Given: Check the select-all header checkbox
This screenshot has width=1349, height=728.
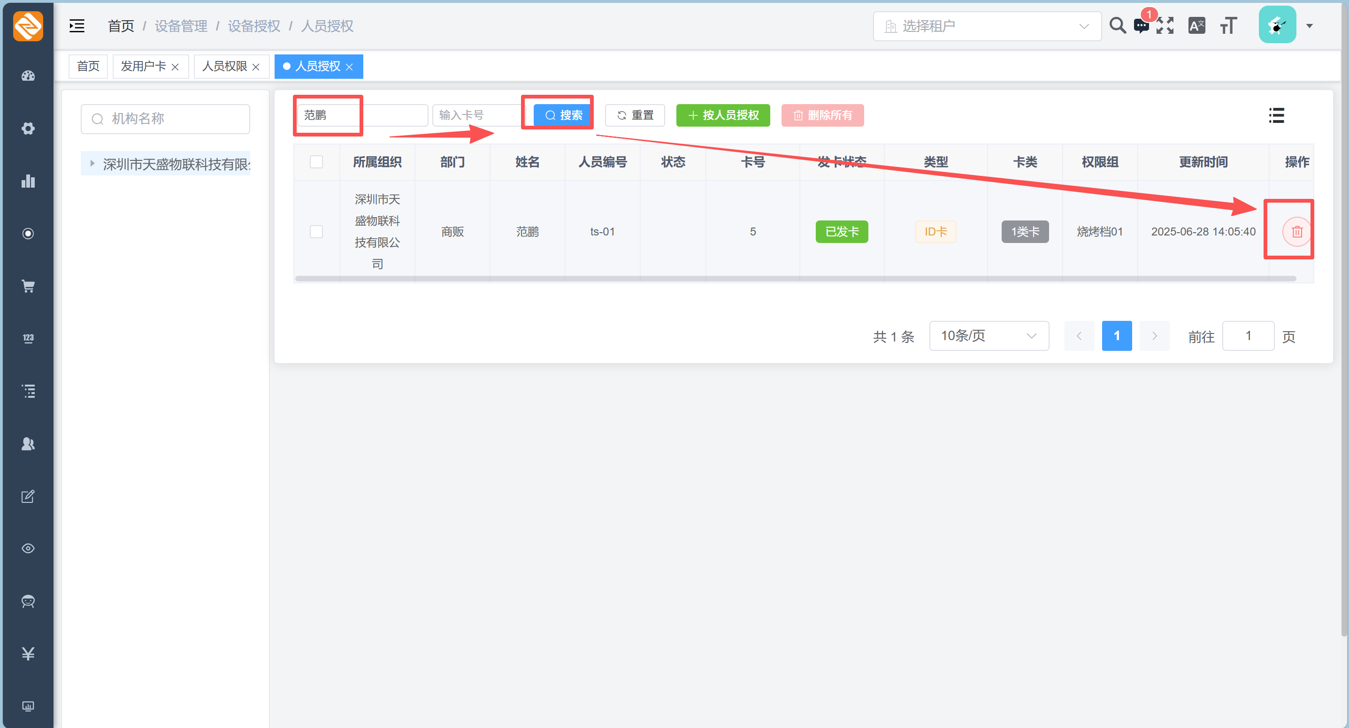Looking at the screenshot, I should coord(316,162).
